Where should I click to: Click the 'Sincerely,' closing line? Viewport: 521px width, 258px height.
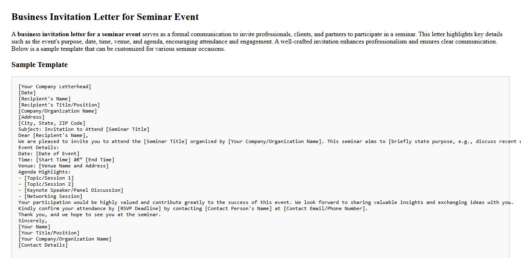[33, 221]
